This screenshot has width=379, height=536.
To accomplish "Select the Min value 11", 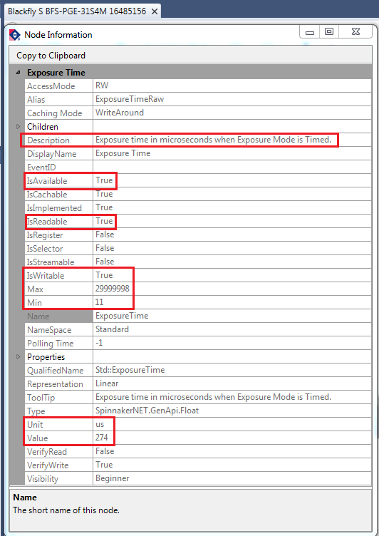I will point(232,302).
